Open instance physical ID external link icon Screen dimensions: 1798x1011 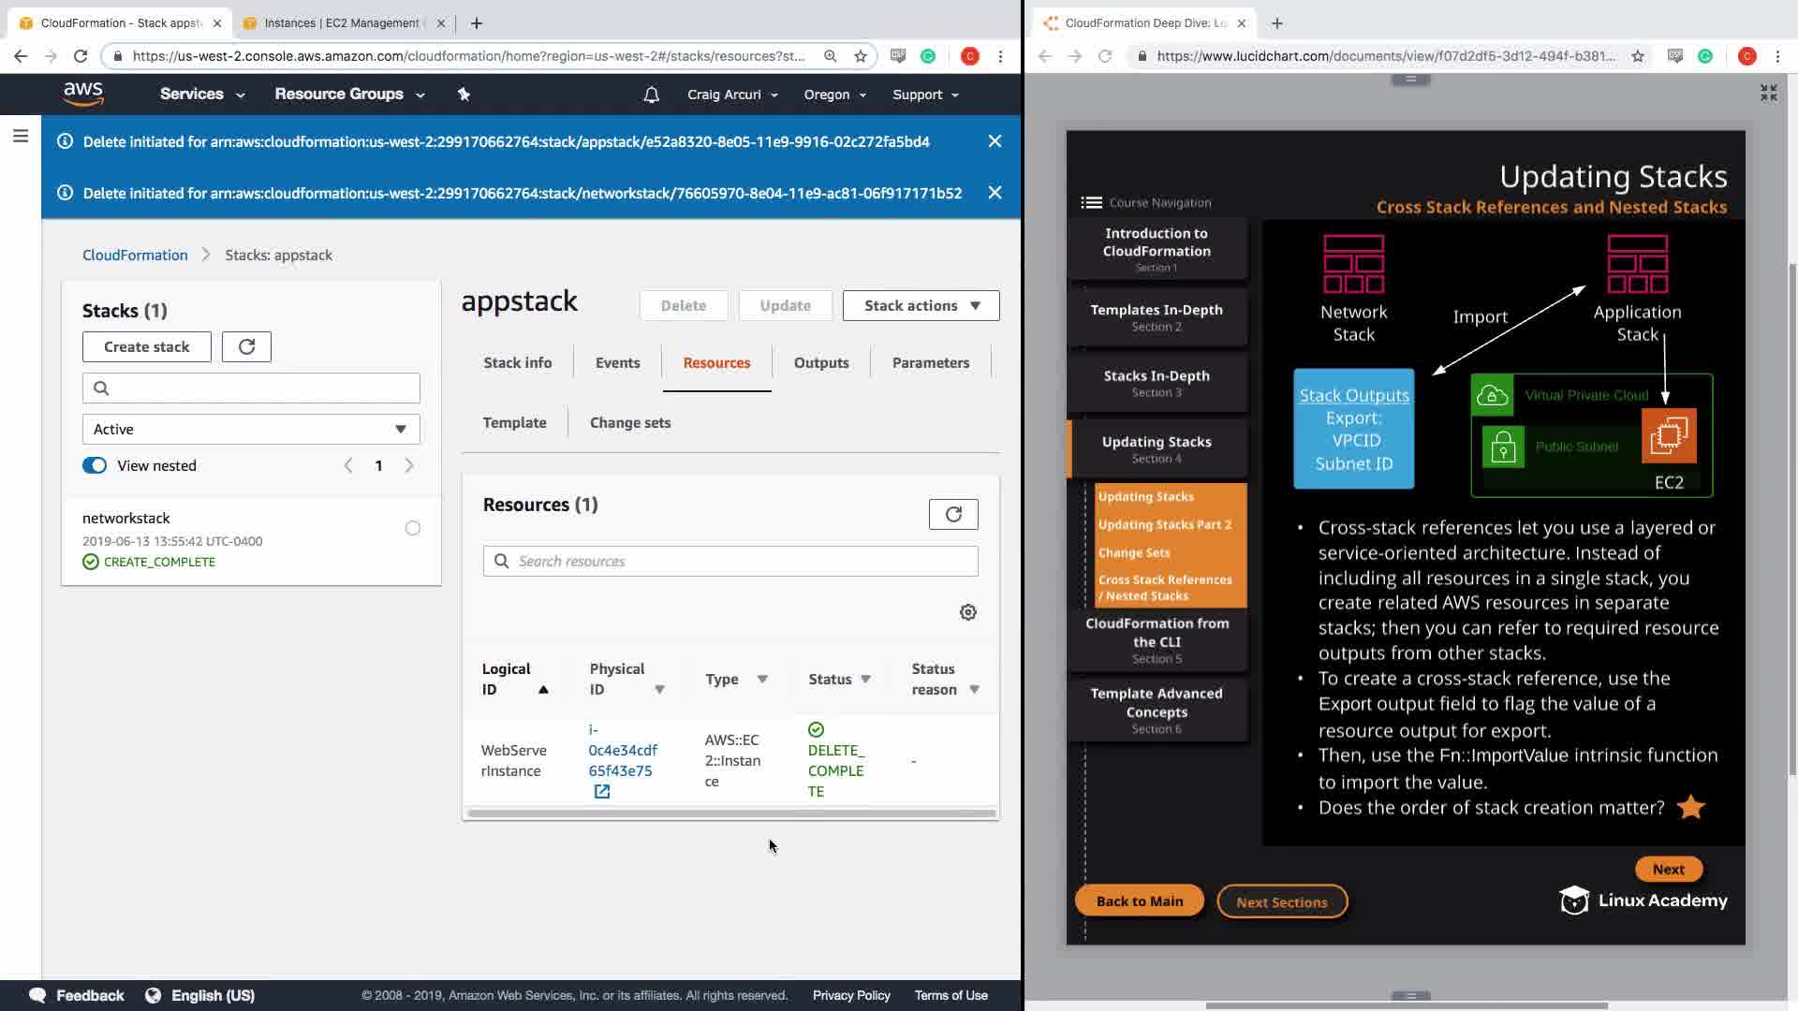tap(601, 792)
